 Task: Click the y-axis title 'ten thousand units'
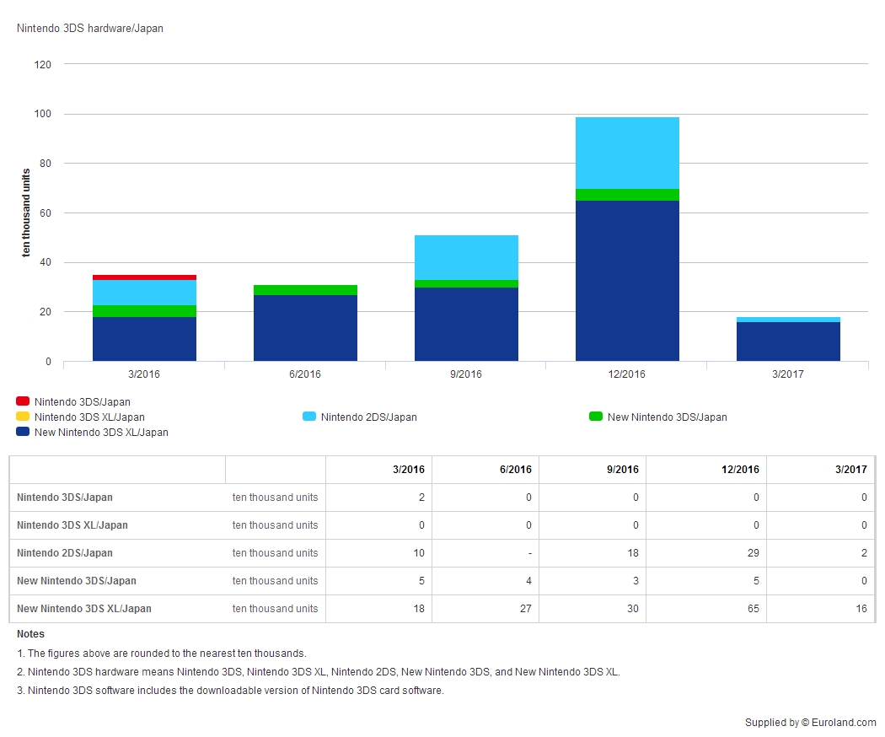click(25, 212)
